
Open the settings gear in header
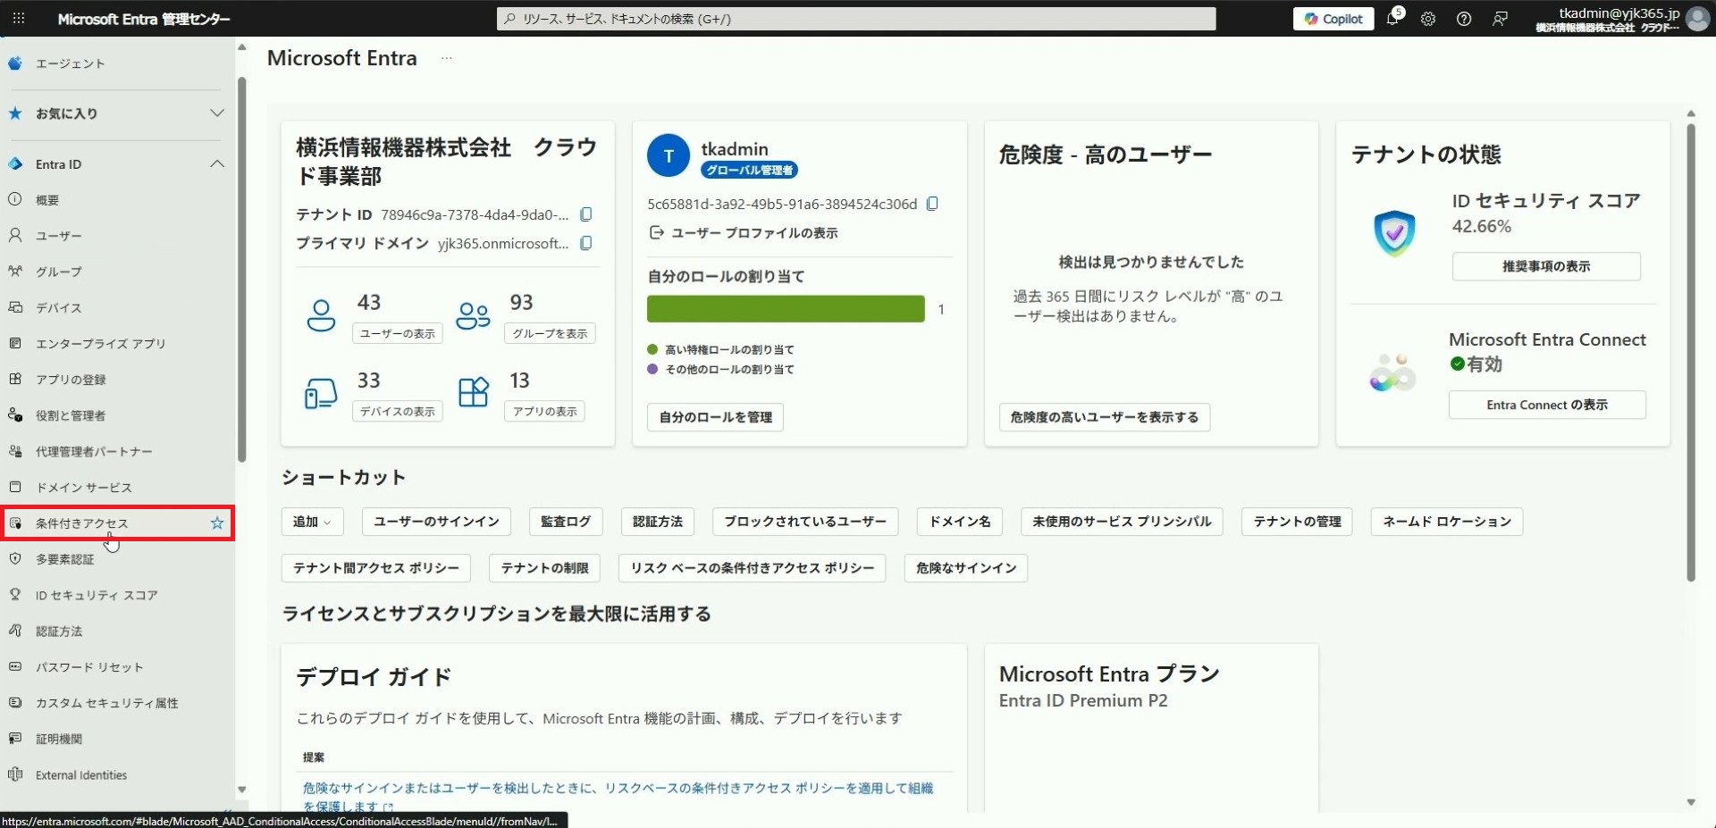tap(1428, 19)
